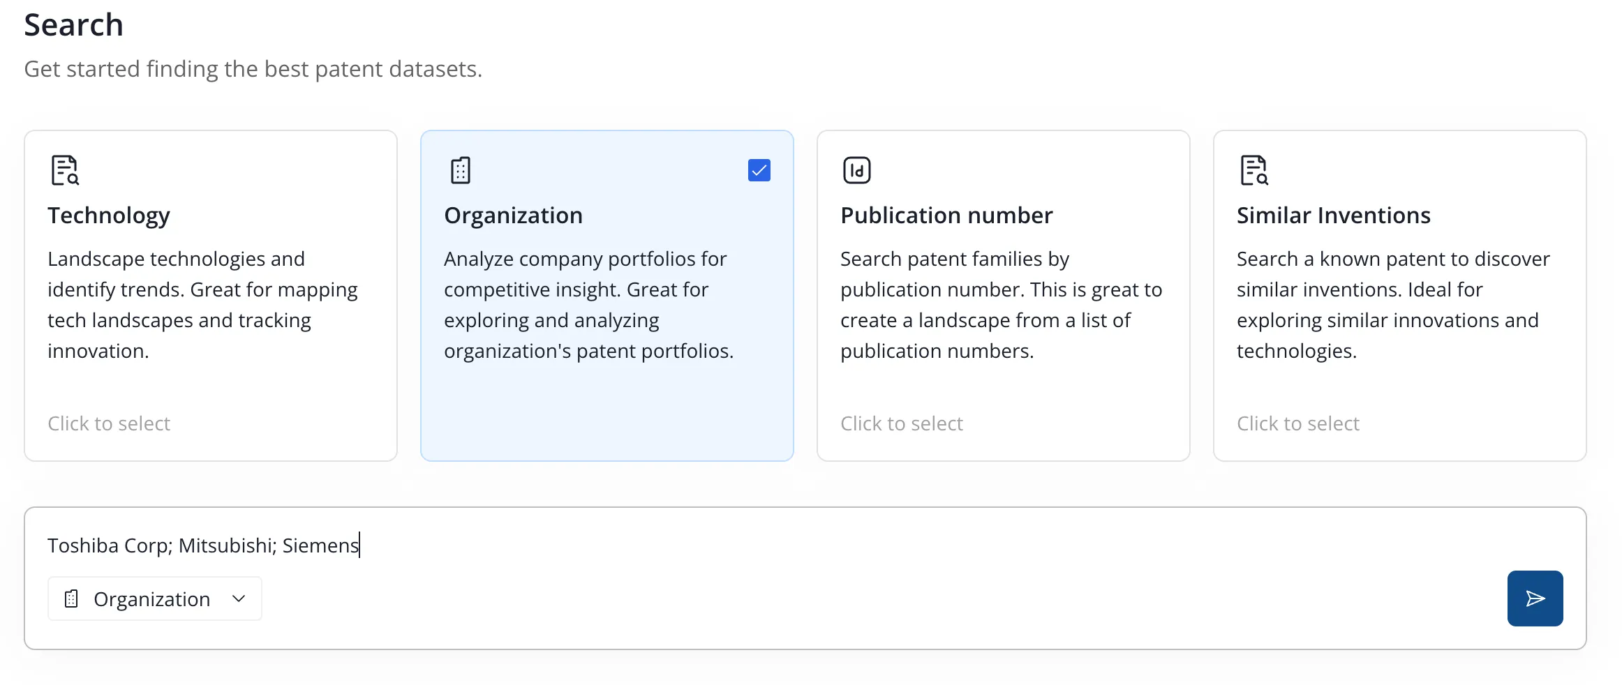Click building icon inside Organization dropdown
Screen dimensions: 1622x685
pos(71,599)
